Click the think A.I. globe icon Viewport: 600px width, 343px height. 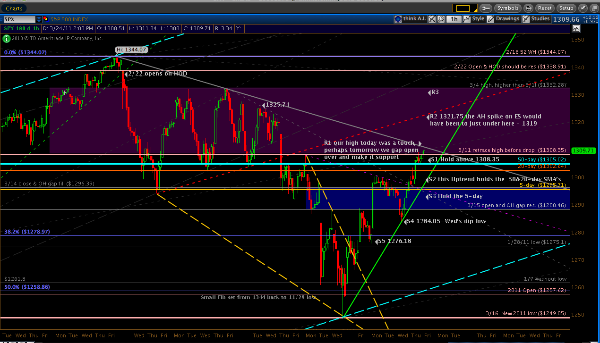[x=398, y=19]
